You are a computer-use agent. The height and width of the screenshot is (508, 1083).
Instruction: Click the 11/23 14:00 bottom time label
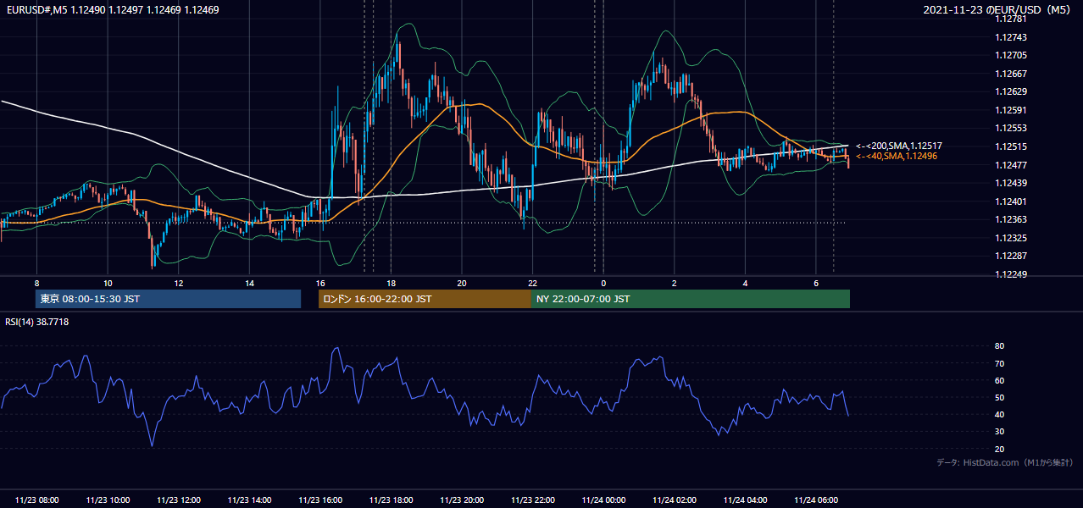click(249, 500)
